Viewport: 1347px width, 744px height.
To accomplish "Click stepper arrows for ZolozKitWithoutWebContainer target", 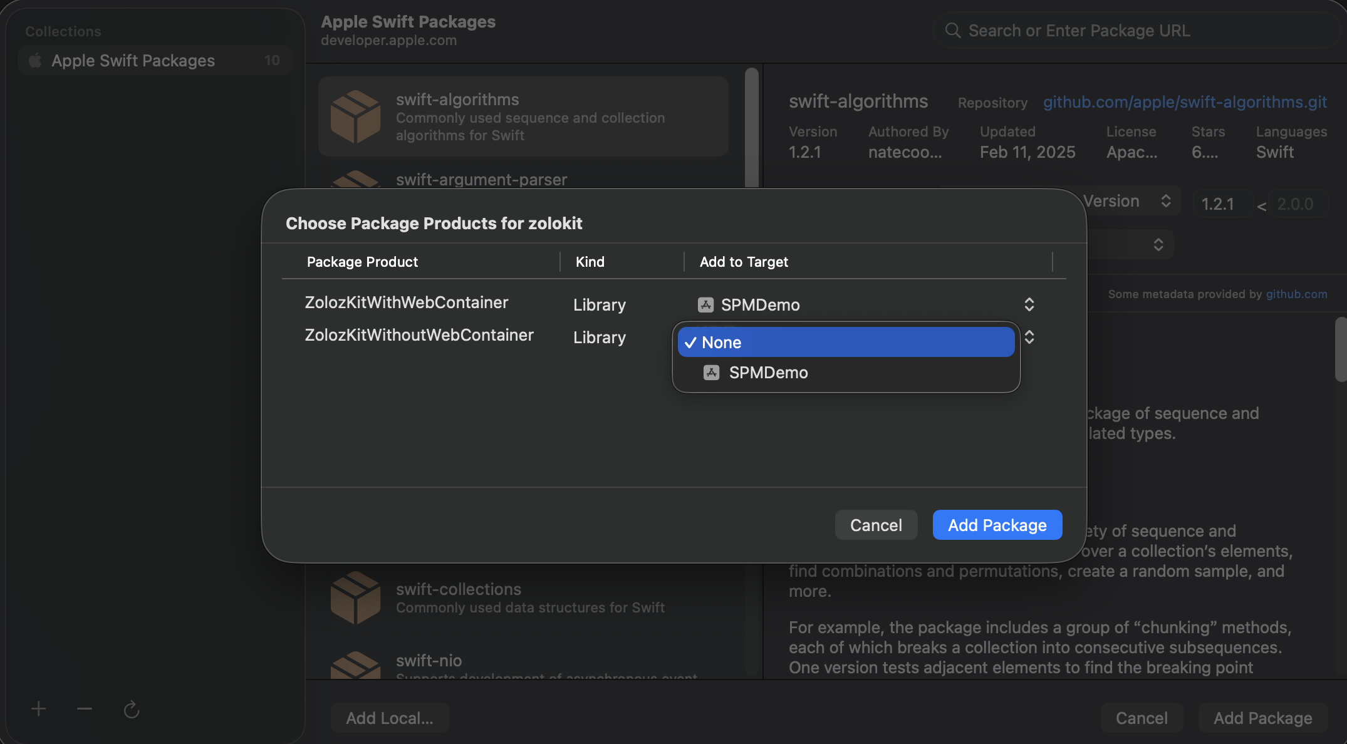I will pos(1029,337).
